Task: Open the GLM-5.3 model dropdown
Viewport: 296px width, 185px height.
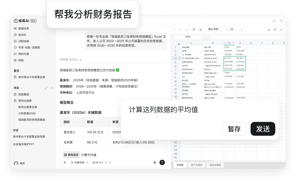Action: [102, 162]
